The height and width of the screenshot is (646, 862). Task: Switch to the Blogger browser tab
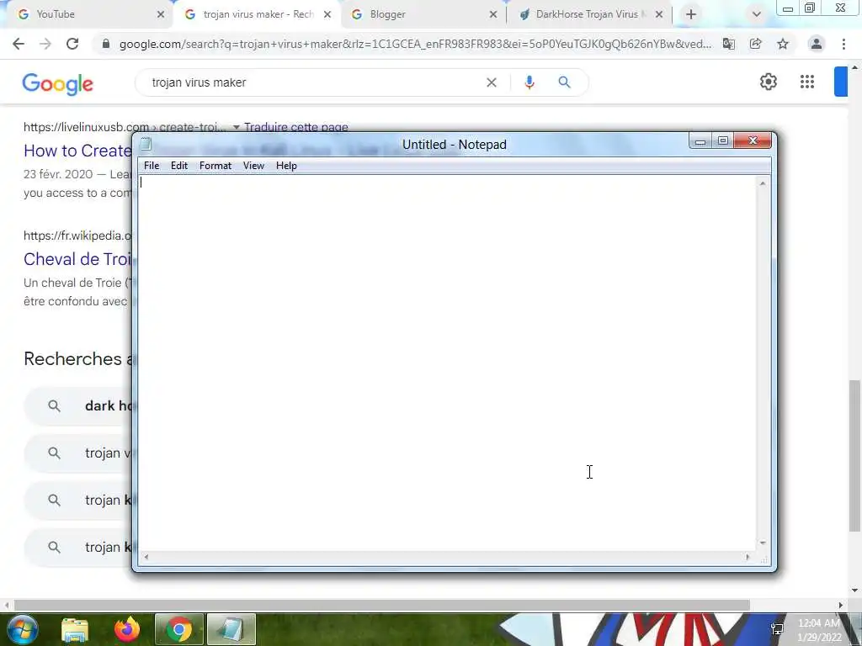click(423, 14)
